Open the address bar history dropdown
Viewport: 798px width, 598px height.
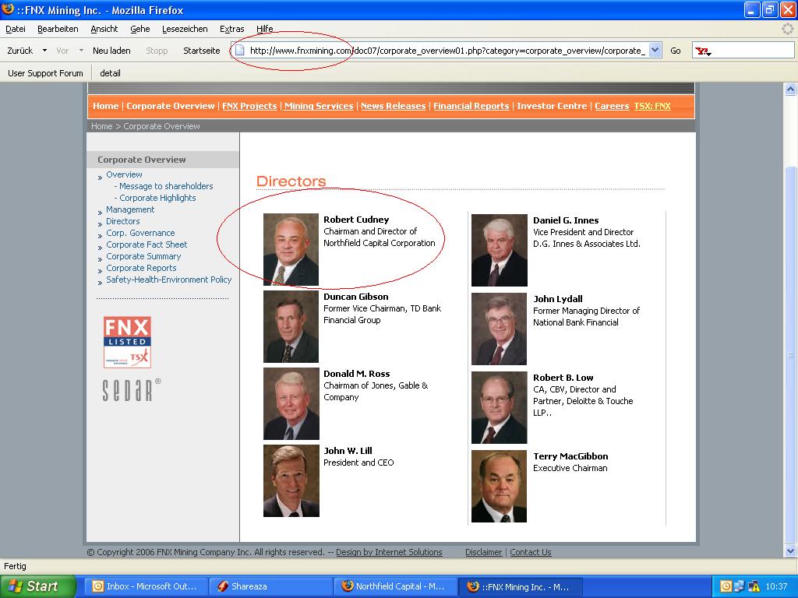click(655, 50)
